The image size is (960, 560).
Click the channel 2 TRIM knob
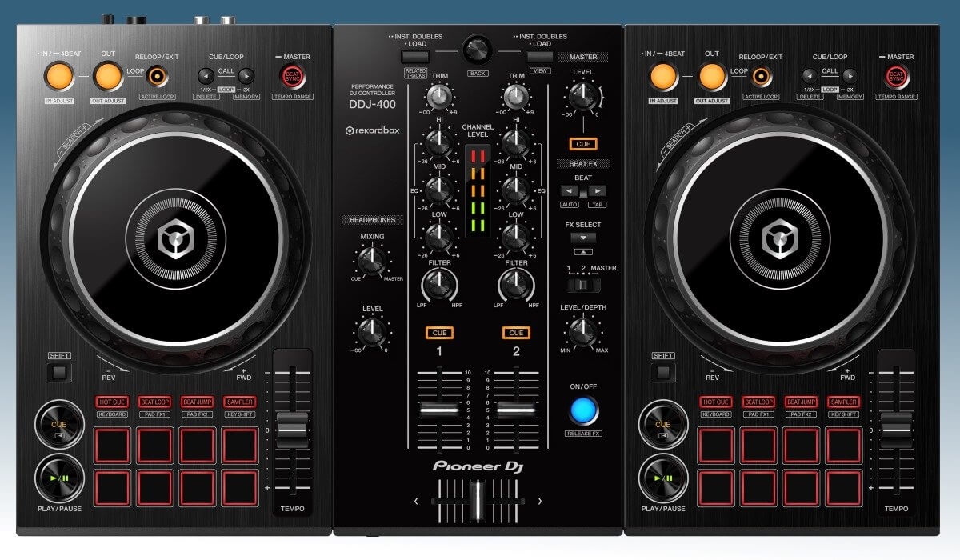(516, 97)
